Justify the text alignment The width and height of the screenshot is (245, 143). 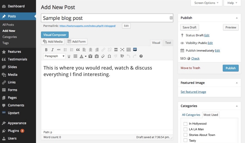coord(75,56)
